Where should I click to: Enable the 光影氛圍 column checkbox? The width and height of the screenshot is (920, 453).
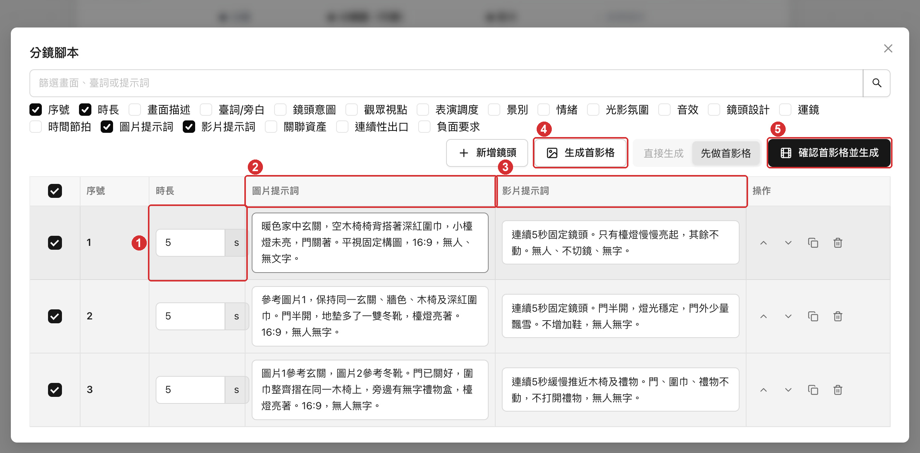(x=593, y=110)
